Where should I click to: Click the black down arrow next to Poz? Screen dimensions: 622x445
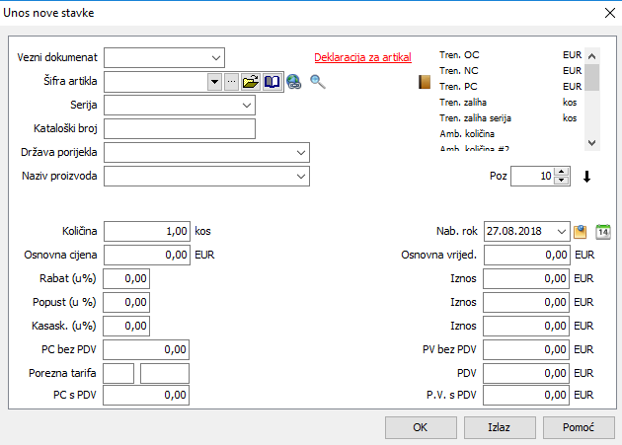586,178
